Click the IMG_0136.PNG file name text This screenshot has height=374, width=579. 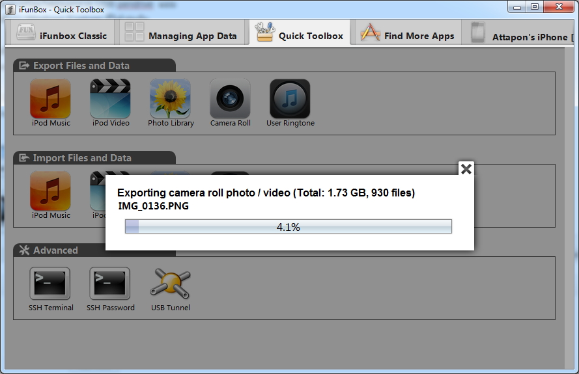153,206
